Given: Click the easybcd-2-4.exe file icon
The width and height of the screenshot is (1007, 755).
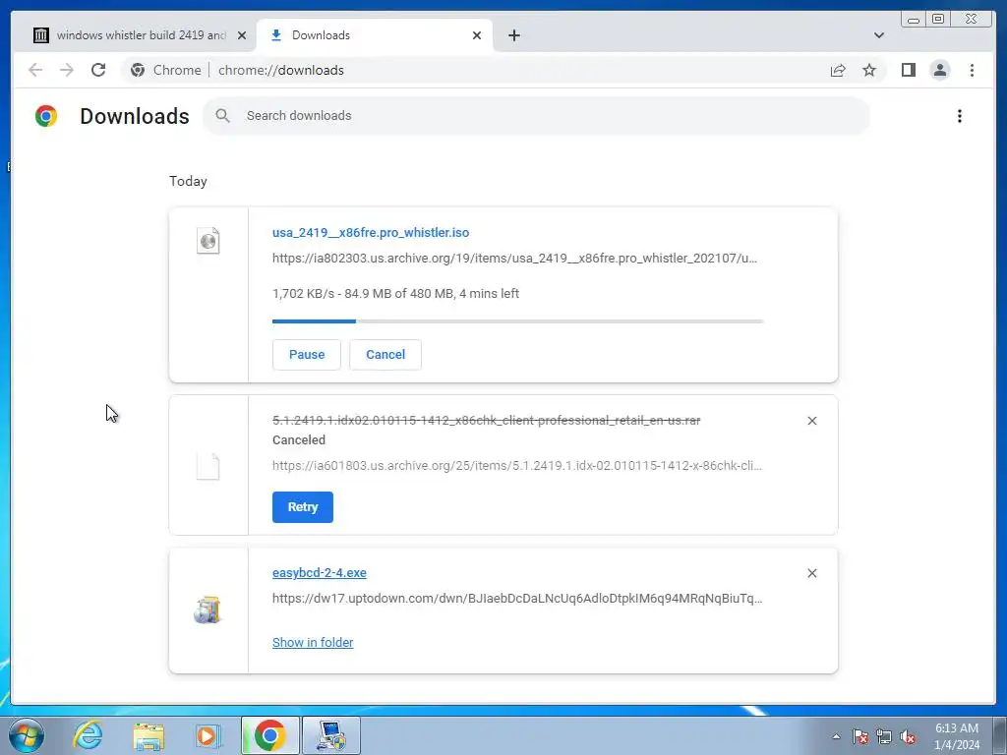Looking at the screenshot, I should pos(207,610).
